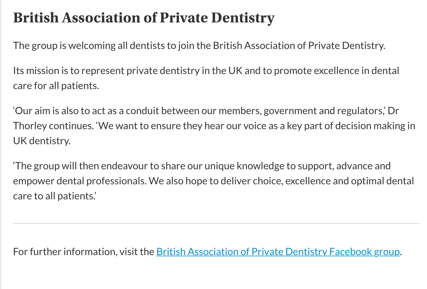Click the text 'For further information, visit the'
The height and width of the screenshot is (289, 427).
84,252
